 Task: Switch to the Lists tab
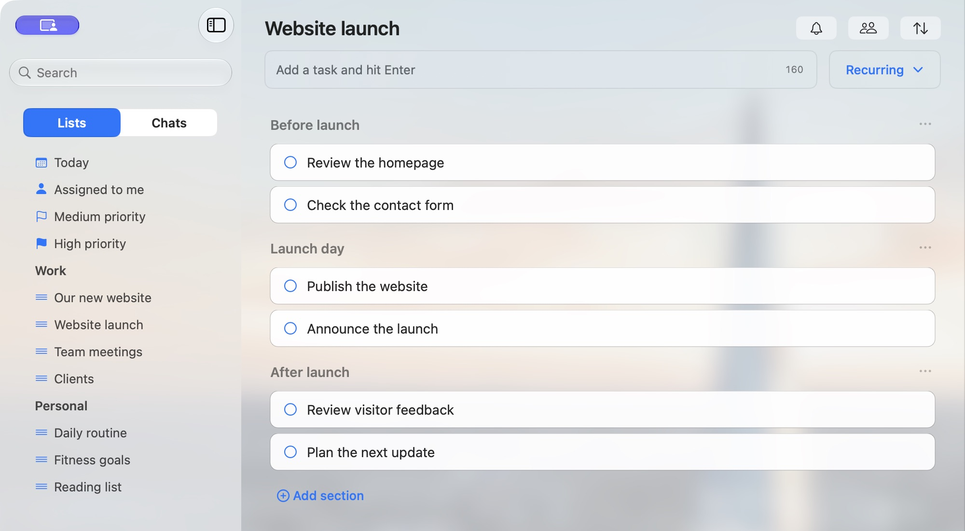72,123
